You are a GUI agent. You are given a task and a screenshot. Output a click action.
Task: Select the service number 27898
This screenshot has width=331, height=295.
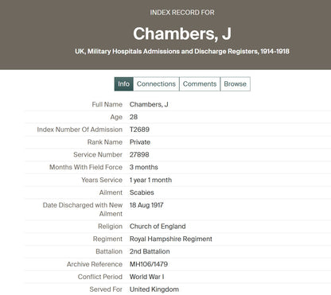pos(139,155)
